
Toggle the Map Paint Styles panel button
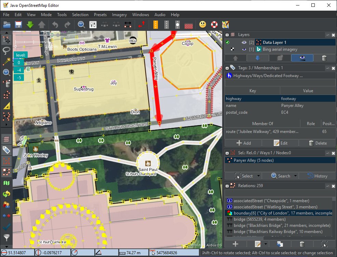pyautogui.click(x=6, y=183)
